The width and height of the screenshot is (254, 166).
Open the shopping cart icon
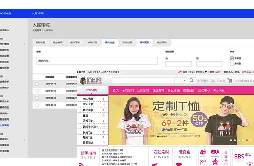pos(230,80)
